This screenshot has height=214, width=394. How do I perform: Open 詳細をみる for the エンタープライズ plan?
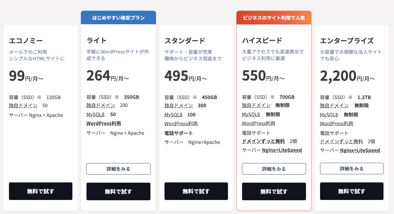(352, 168)
